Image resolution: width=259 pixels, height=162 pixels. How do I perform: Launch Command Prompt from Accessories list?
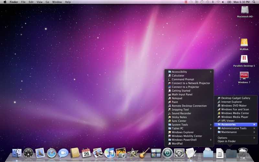(189, 79)
